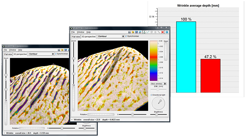Screen dimensions: 245x137
Task: Click the 3D wrinkle surface in front window
Action: pyautogui.click(x=113, y=76)
